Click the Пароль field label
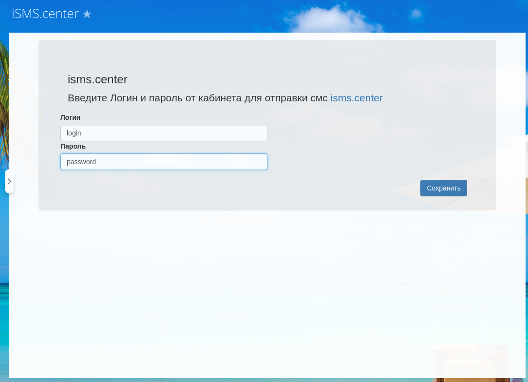528x382 pixels. tap(73, 147)
